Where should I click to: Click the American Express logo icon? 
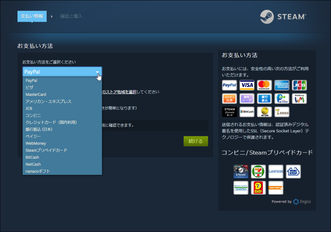pos(282,85)
